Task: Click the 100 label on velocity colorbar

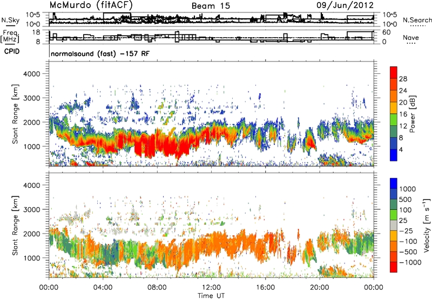Action: pyautogui.click(x=405, y=210)
